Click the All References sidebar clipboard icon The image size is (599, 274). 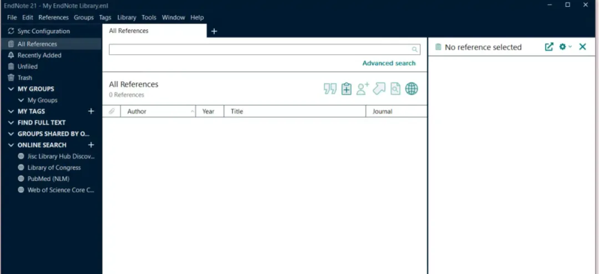pyautogui.click(x=11, y=44)
